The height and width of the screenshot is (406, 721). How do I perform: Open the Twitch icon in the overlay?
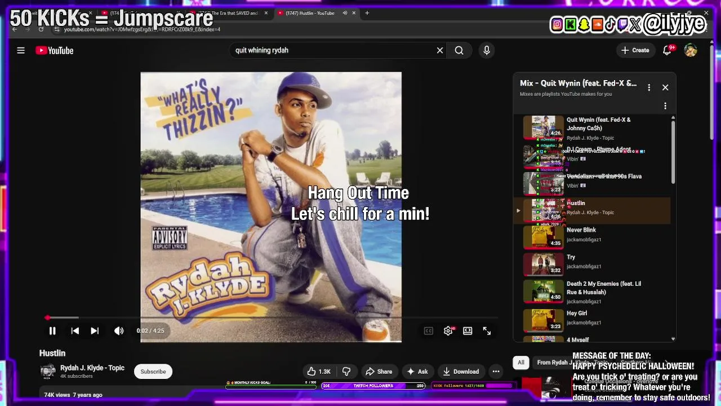point(624,24)
